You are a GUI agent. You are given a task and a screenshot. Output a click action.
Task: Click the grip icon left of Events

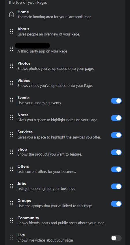(x=12, y=100)
